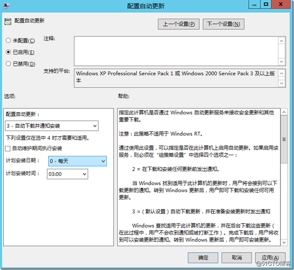
Task: Minimize the 配置自动更新 window
Action: click(x=254, y=5)
